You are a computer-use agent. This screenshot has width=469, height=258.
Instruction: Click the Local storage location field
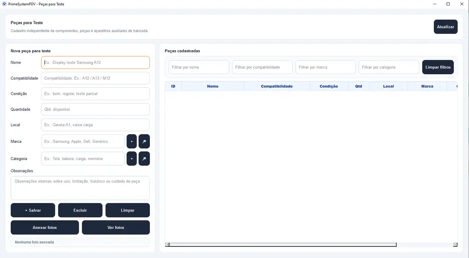(x=95, y=125)
